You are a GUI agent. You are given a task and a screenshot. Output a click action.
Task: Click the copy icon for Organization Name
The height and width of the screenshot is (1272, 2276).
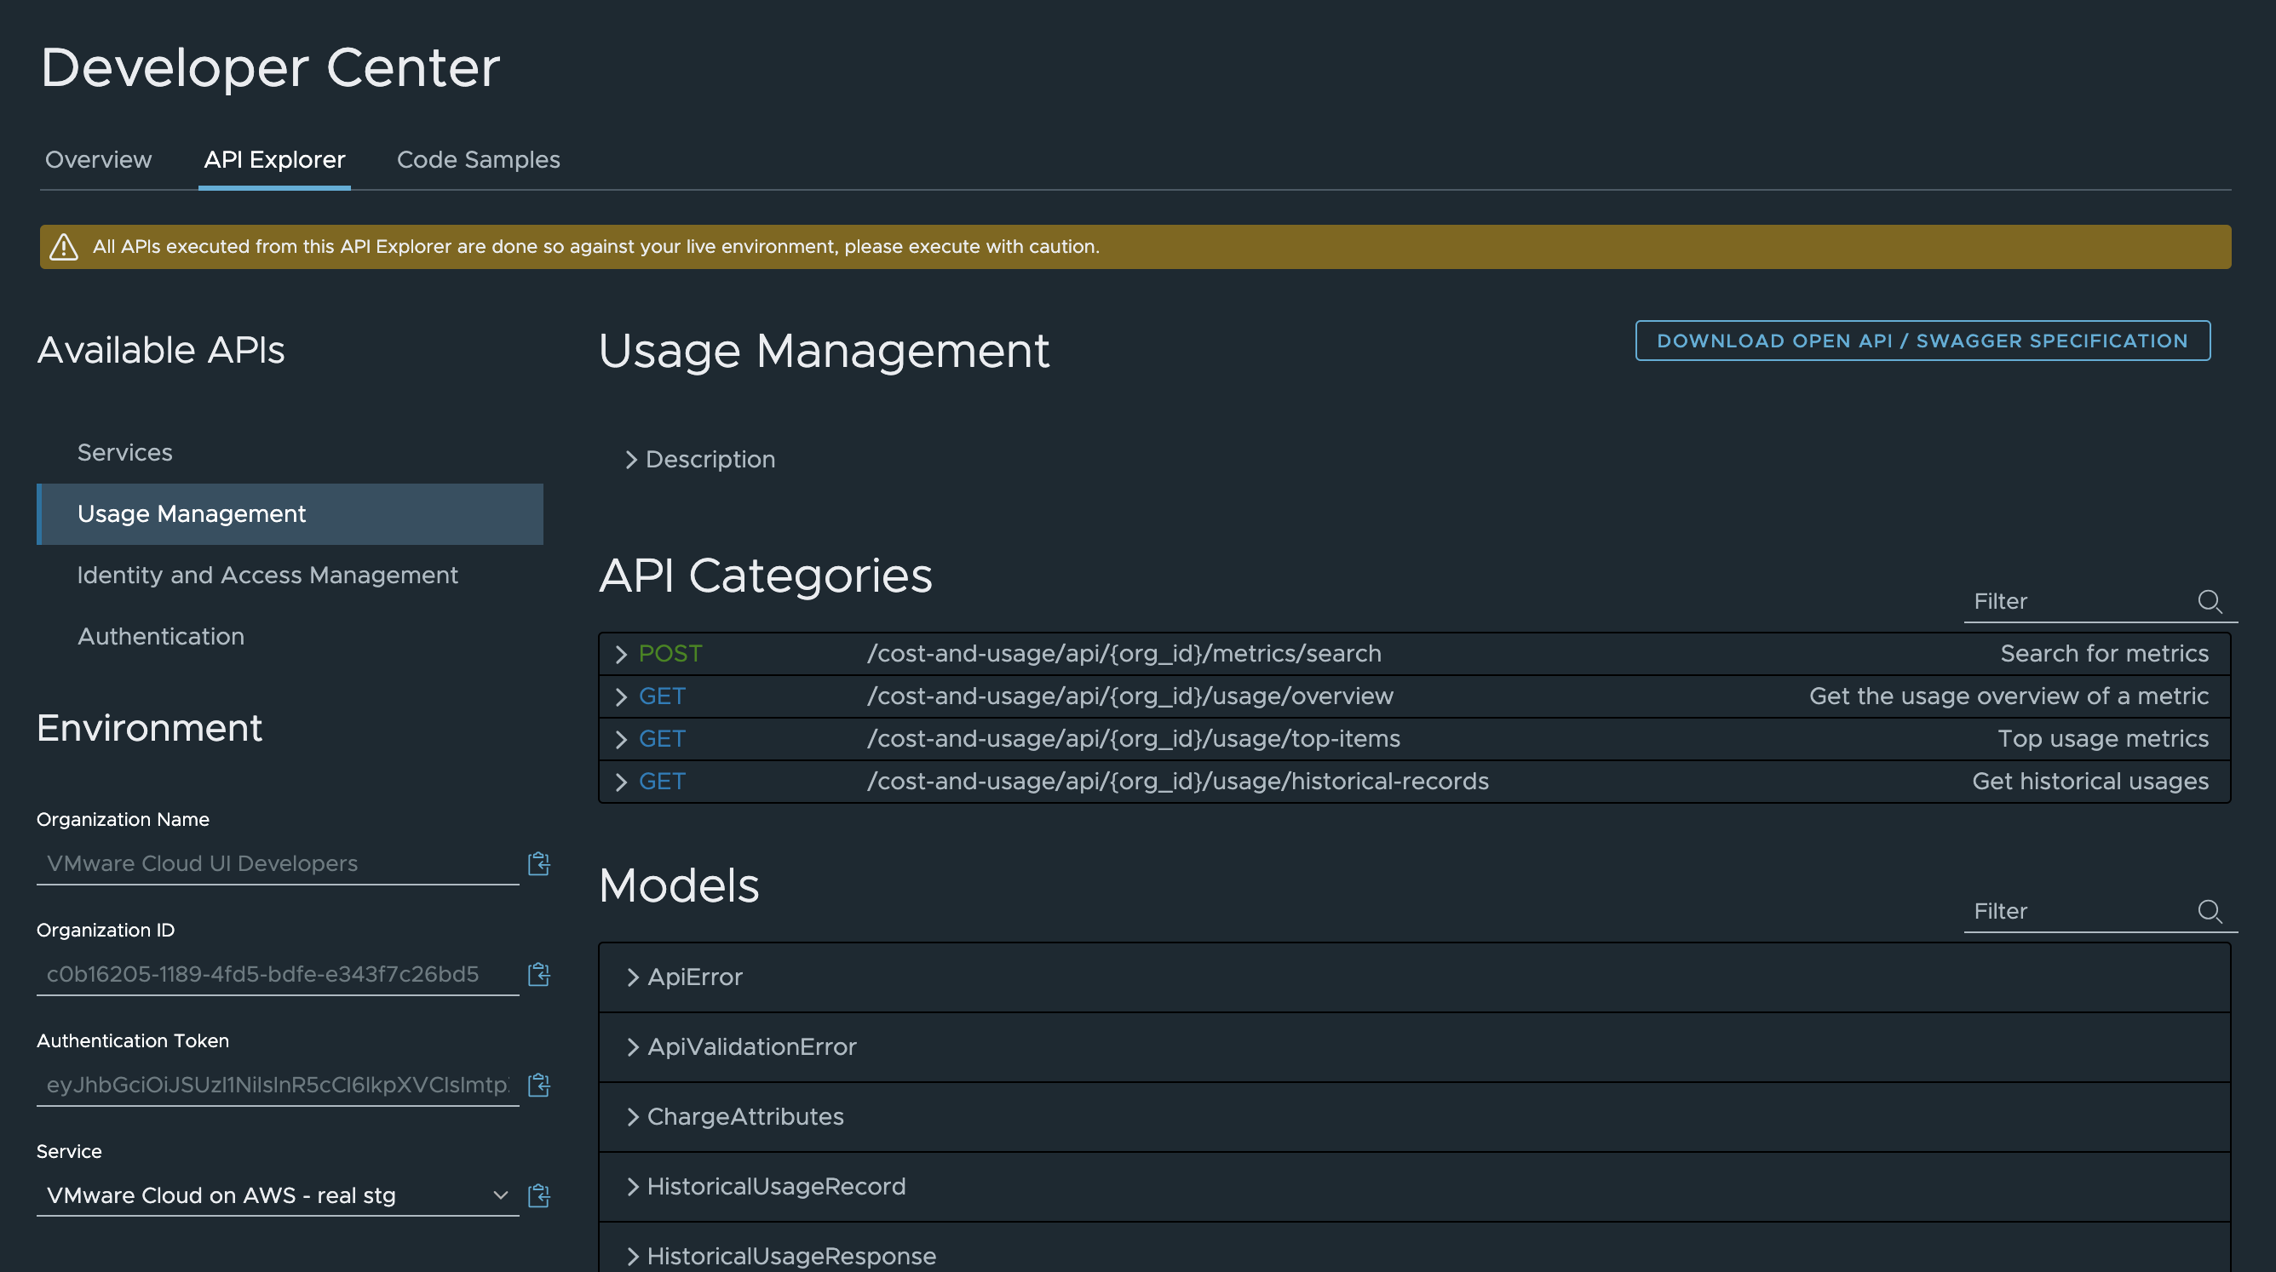(539, 861)
